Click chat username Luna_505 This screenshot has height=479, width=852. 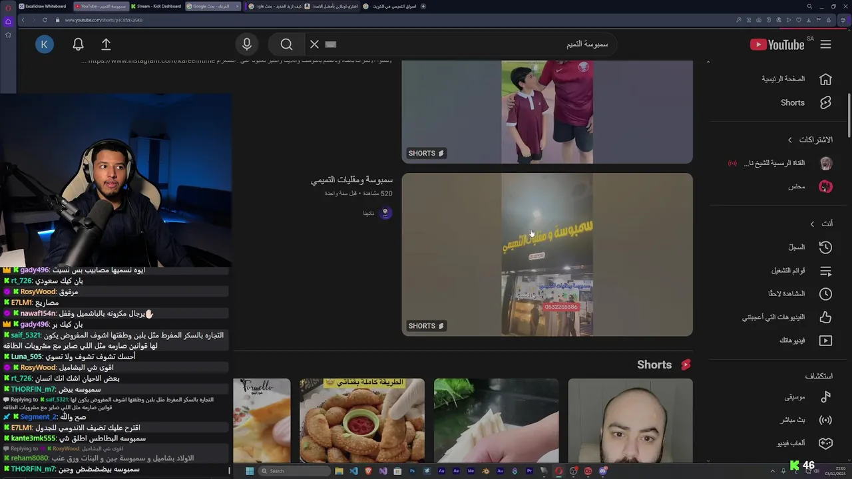pos(27,357)
